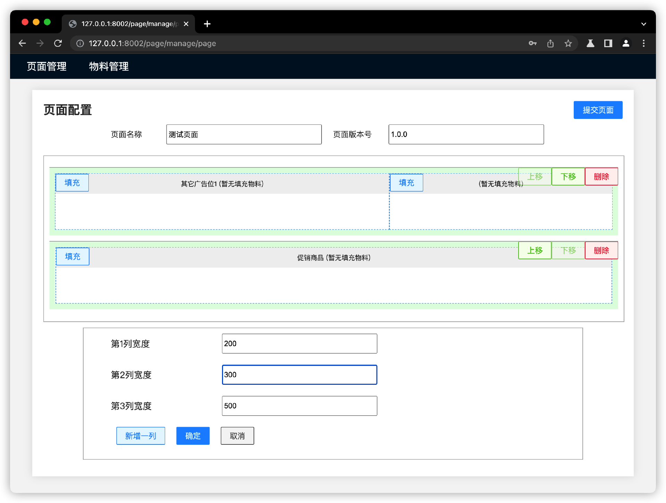
Task: Reload the current page
Action: coord(58,43)
